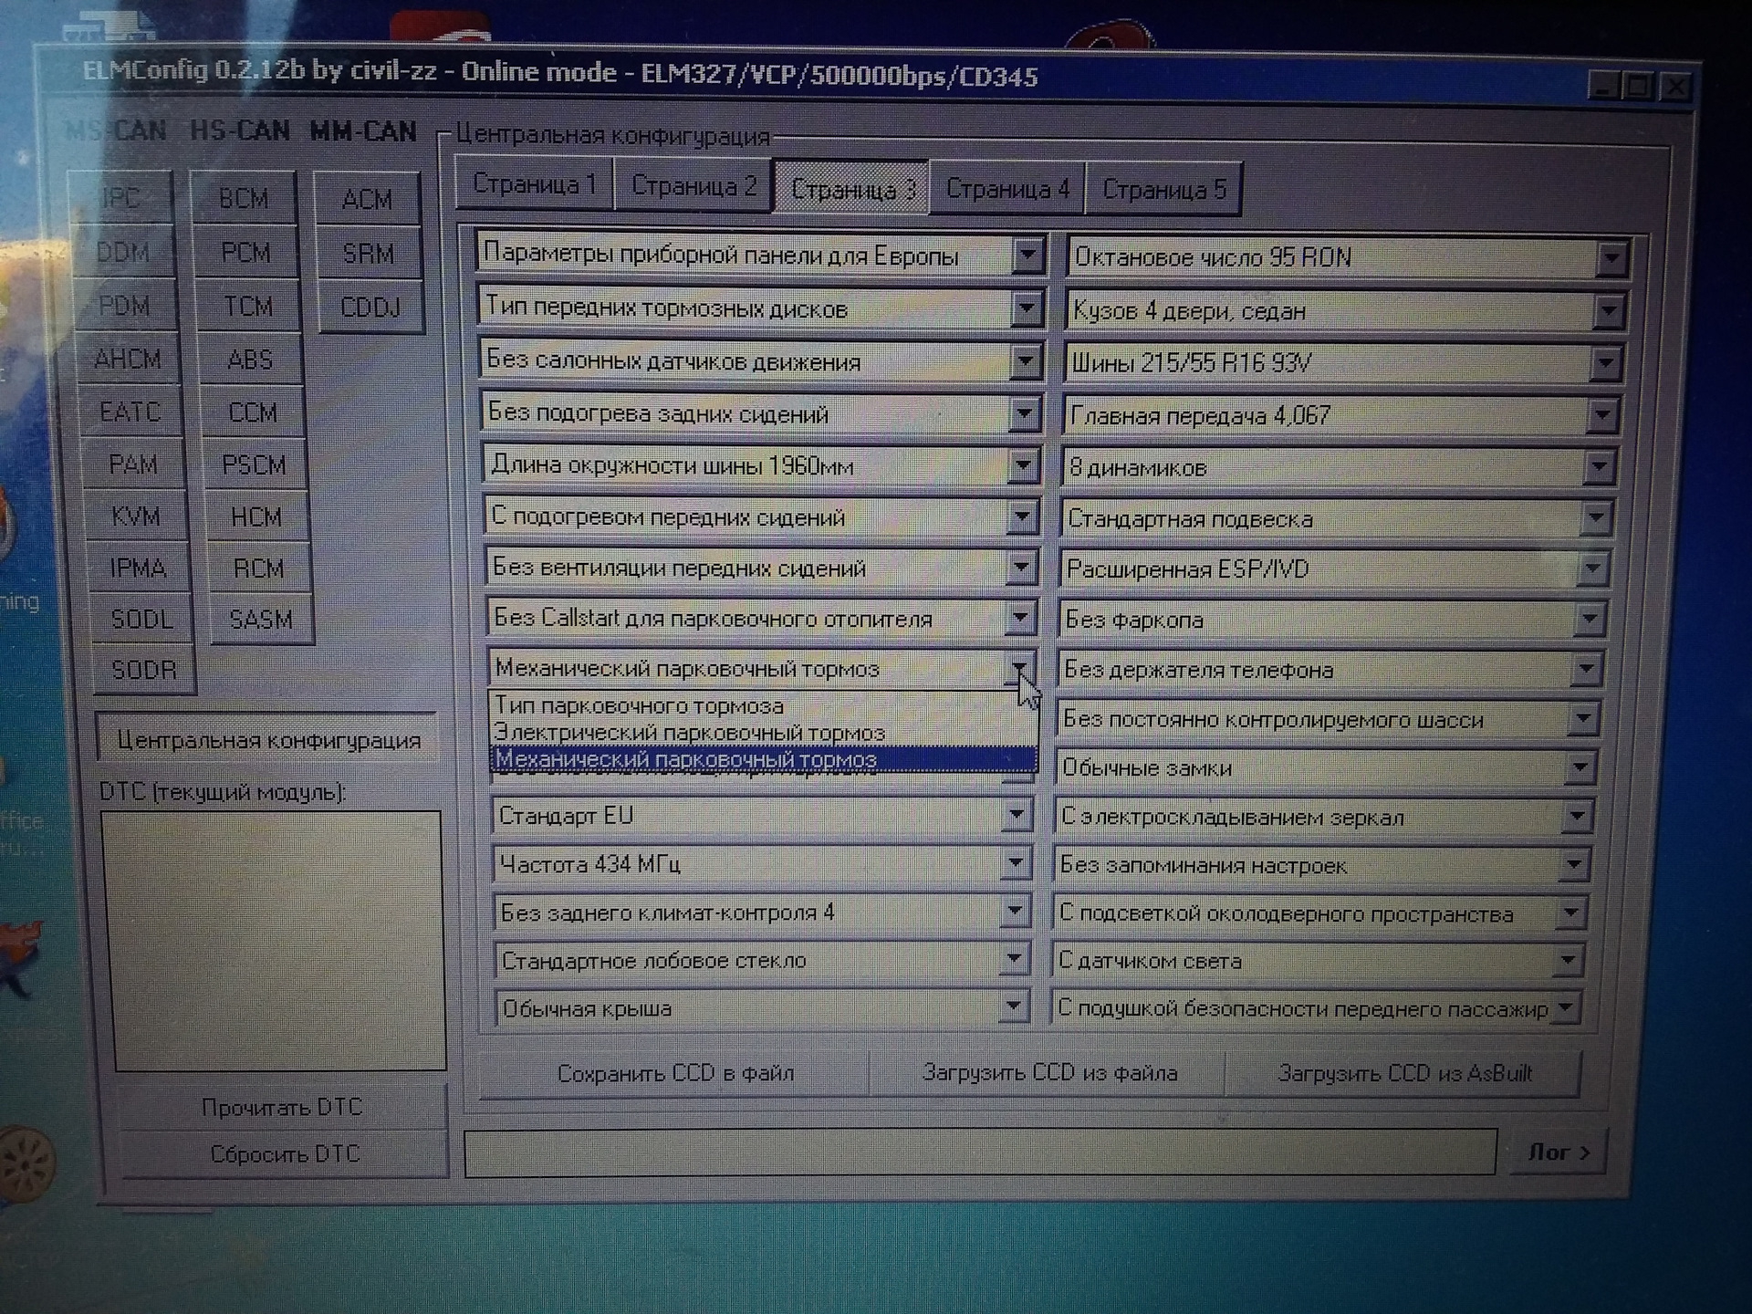The height and width of the screenshot is (1314, 1752).
Task: Switch to Страница 4 tab
Action: tap(1006, 189)
